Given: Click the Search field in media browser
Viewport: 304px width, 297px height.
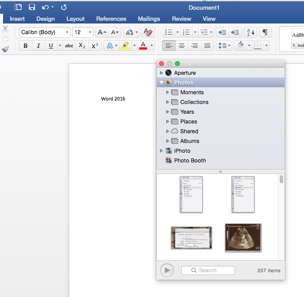Looking at the screenshot, I should click(x=208, y=270).
